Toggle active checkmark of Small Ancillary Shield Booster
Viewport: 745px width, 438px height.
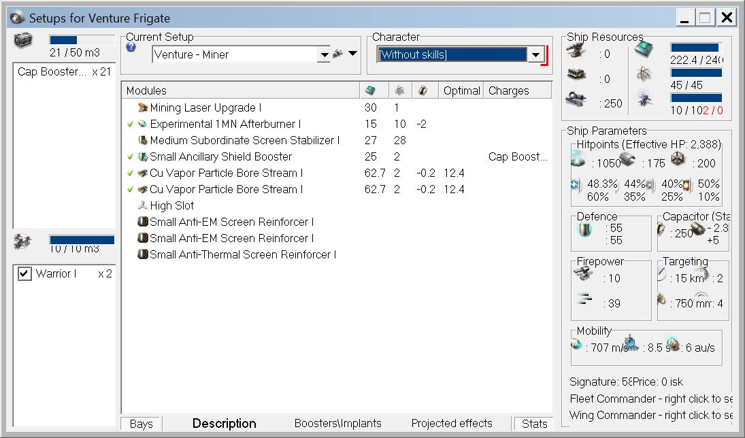tap(130, 156)
